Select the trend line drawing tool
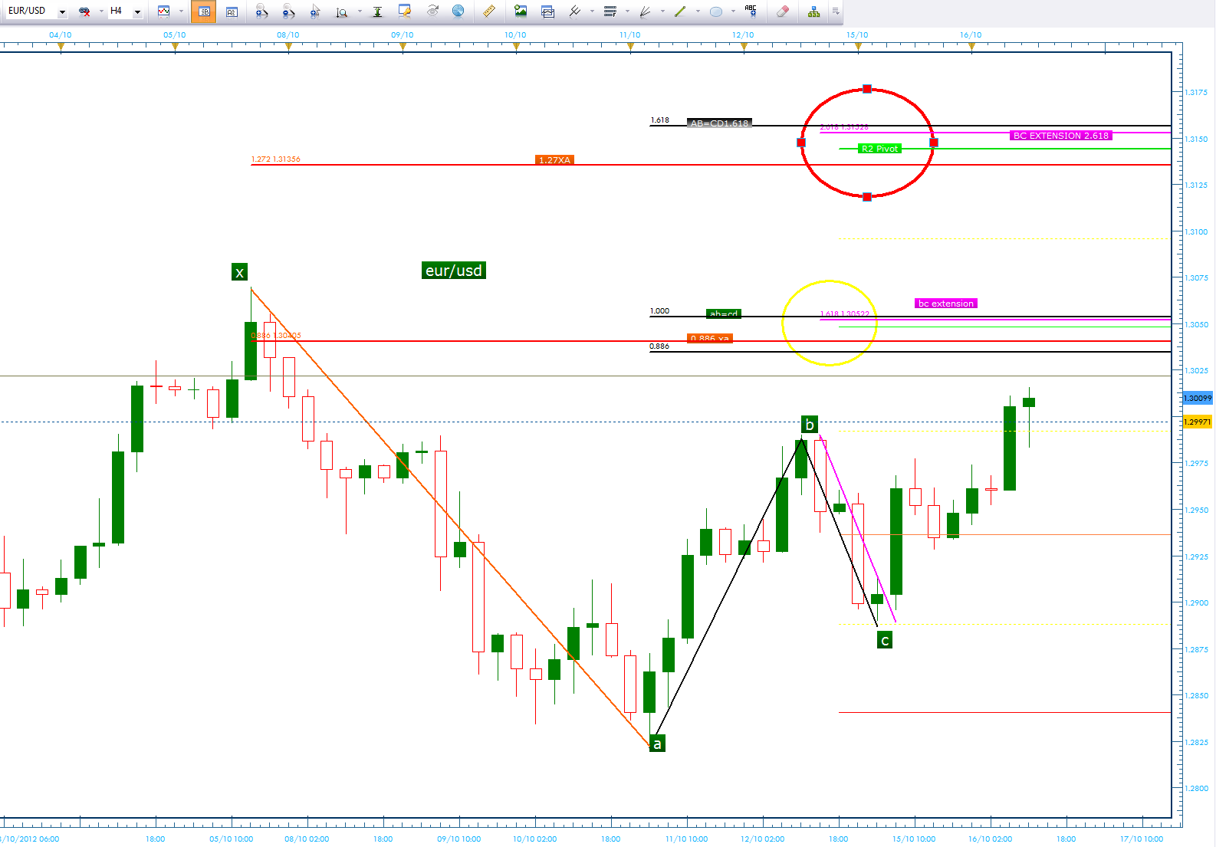Screen dimensions: 1216x847 click(x=680, y=11)
